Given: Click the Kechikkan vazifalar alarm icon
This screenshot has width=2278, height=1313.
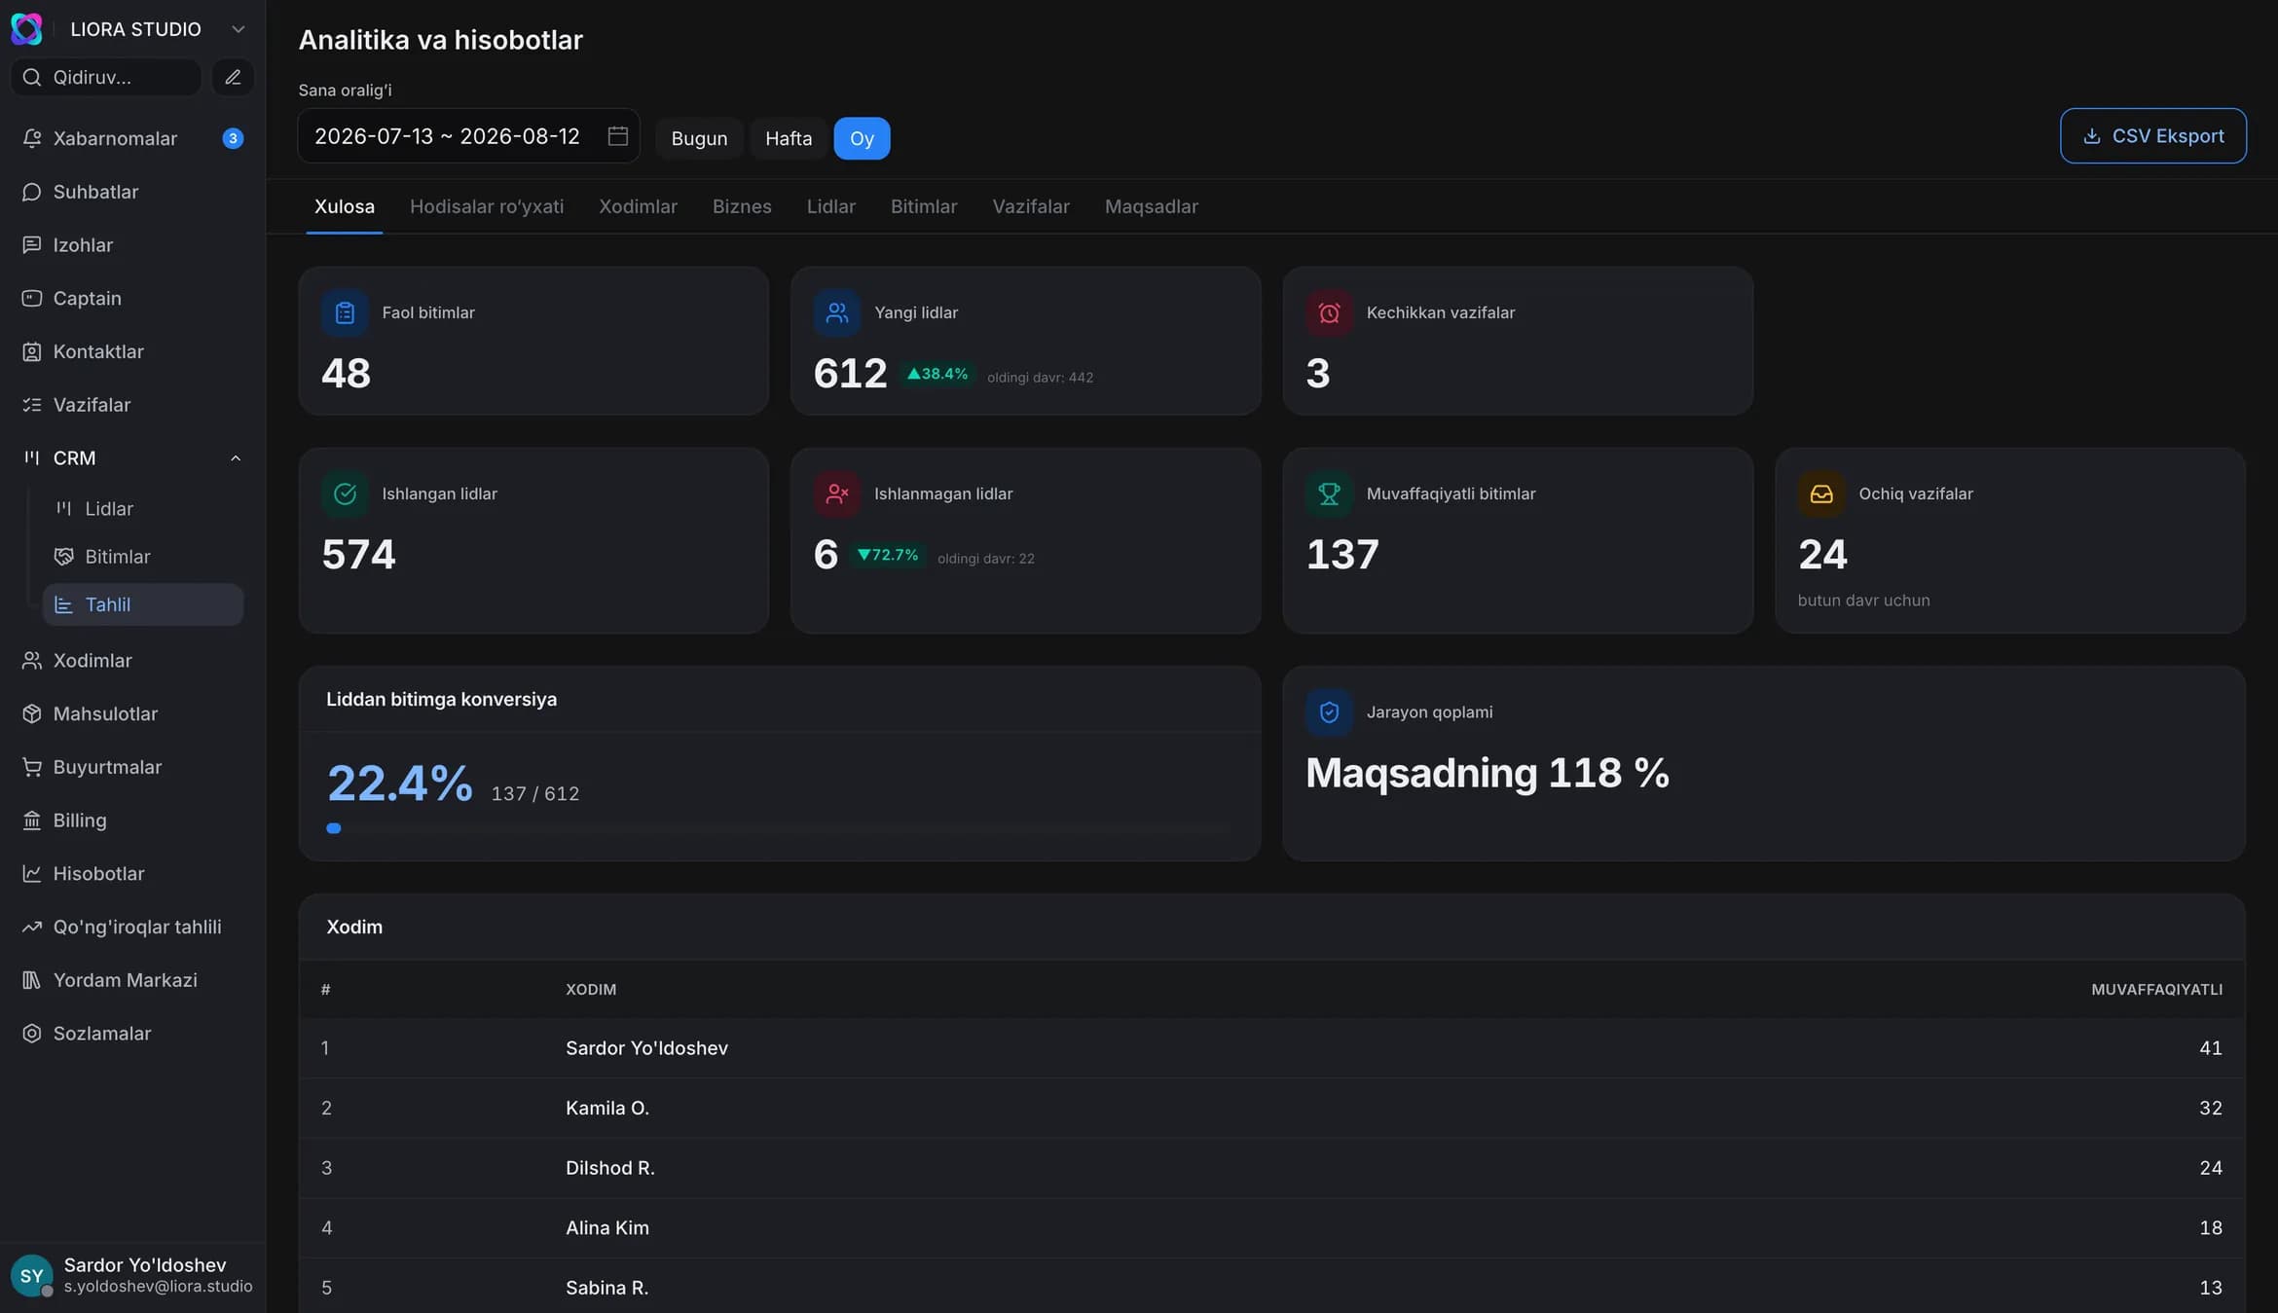Looking at the screenshot, I should (1329, 312).
